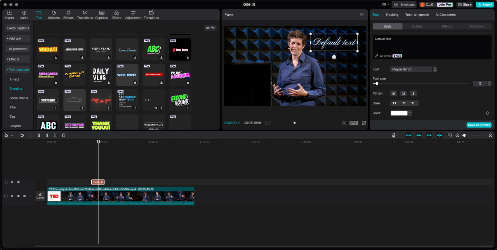Hide the text track with eye icon

18,182
